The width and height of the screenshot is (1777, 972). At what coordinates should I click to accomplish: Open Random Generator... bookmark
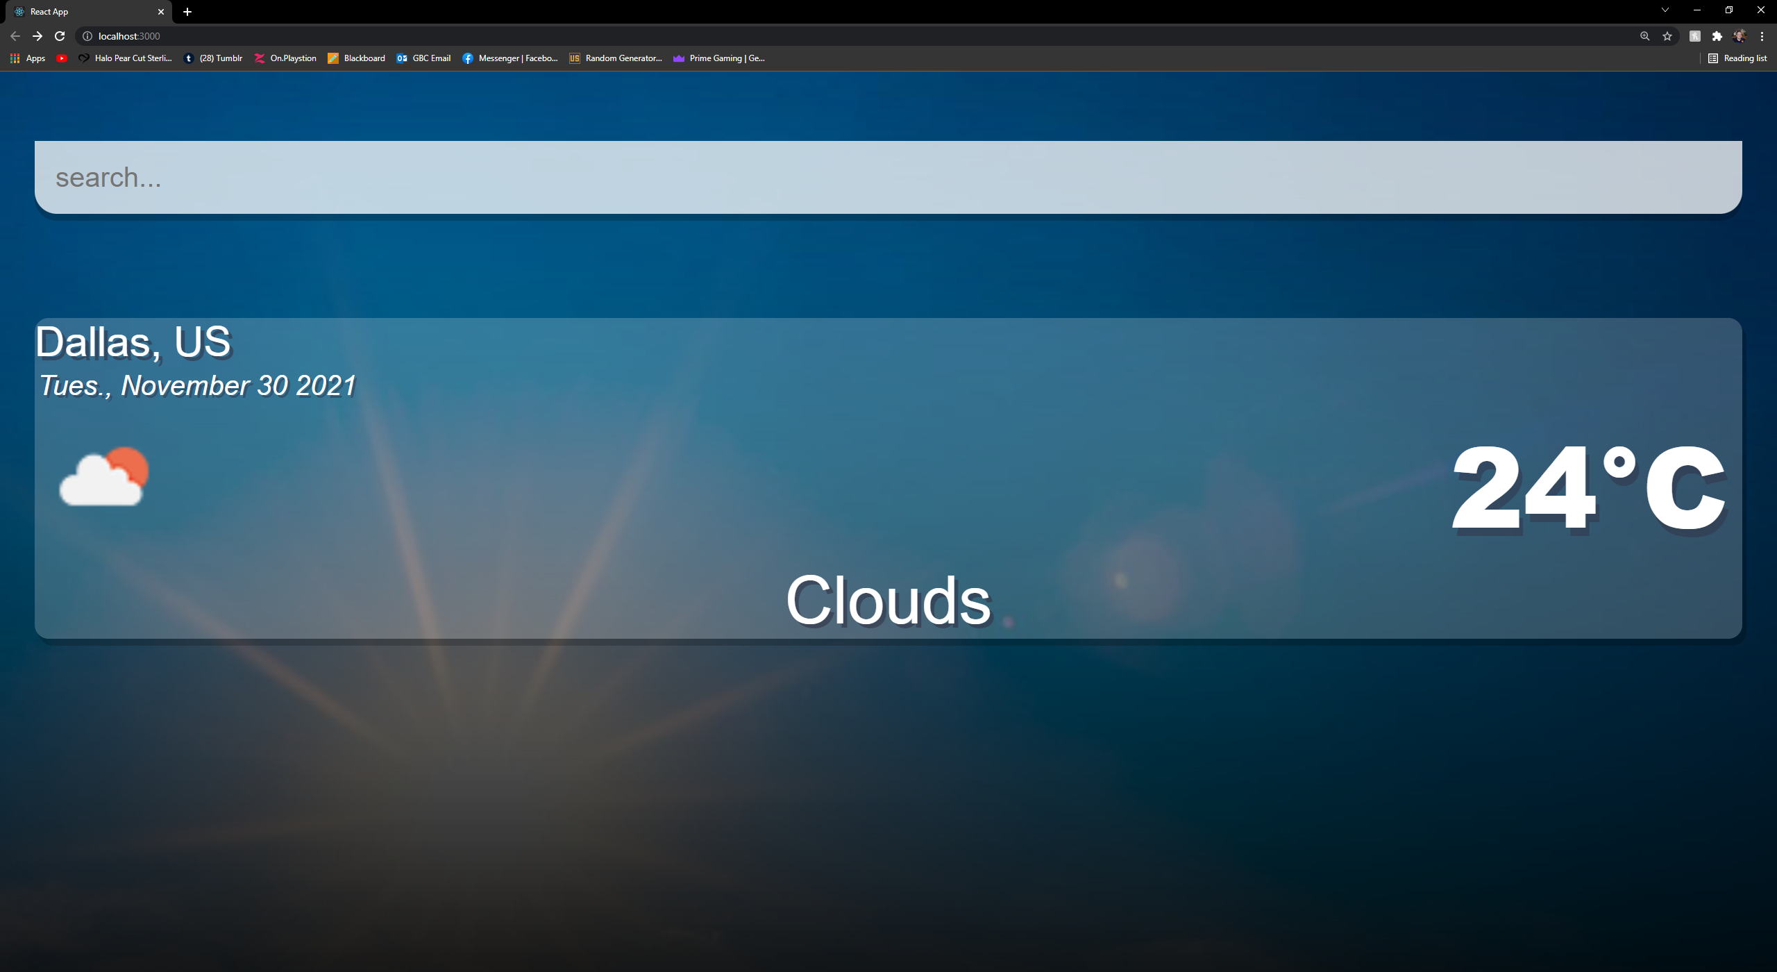pyautogui.click(x=616, y=58)
